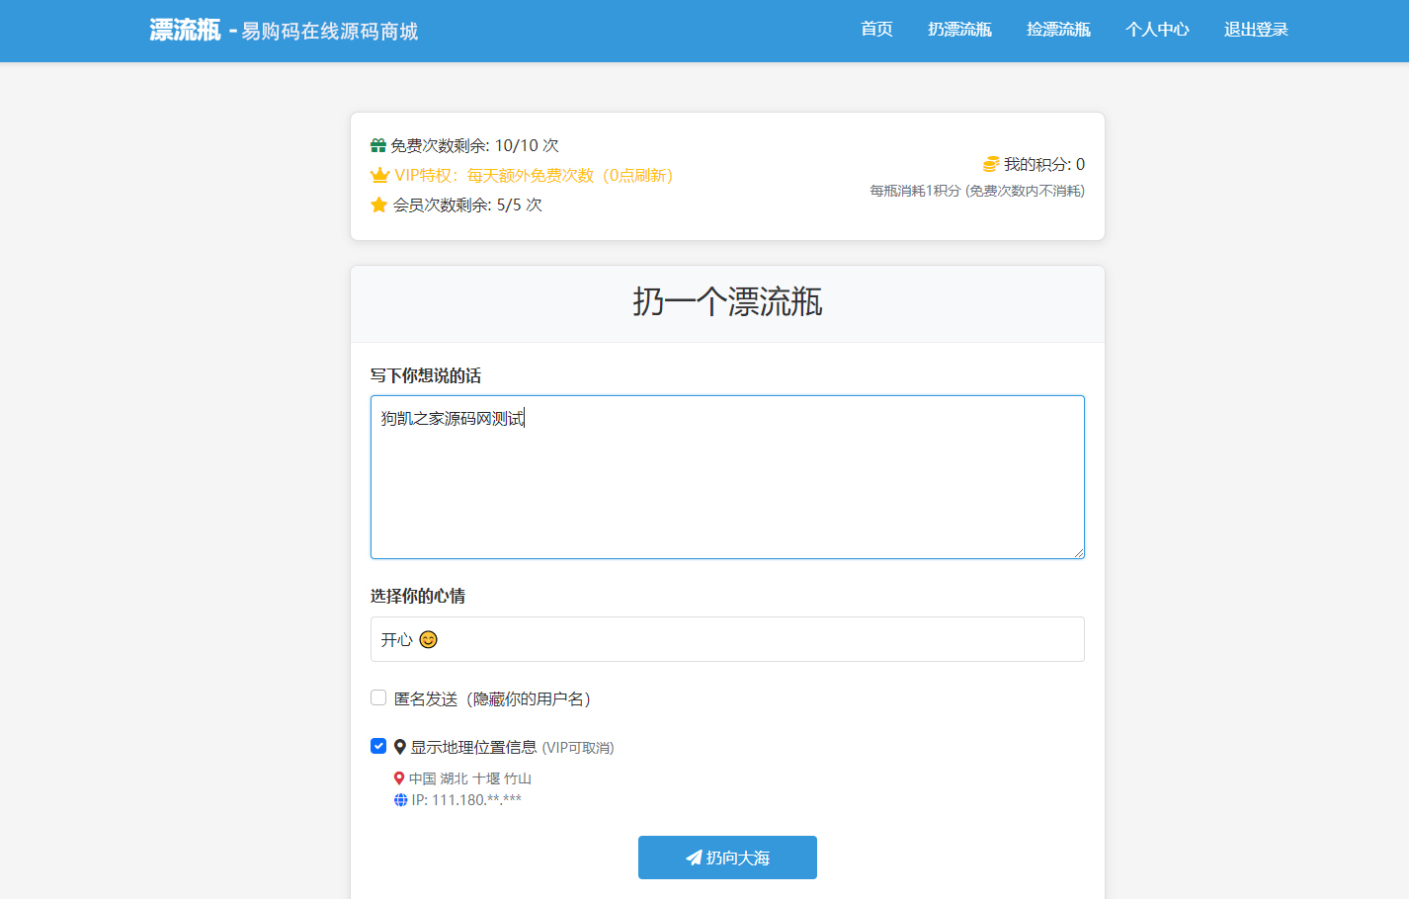Click the black location pin icon
Viewport: 1409px width, 899px height.
(400, 748)
